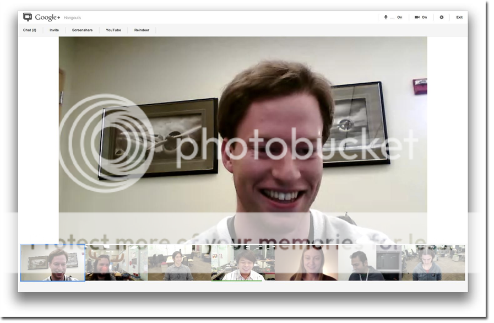Select the thumbnail with the red-nosed reindeer participant

coord(117,263)
